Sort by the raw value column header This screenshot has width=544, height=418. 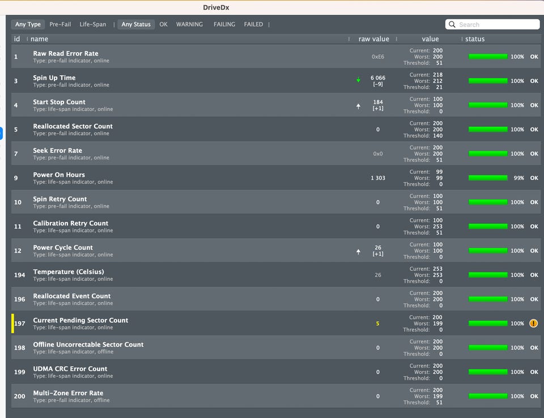click(373, 39)
